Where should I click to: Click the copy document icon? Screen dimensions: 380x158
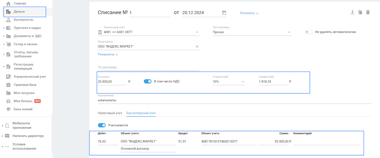(360, 12)
